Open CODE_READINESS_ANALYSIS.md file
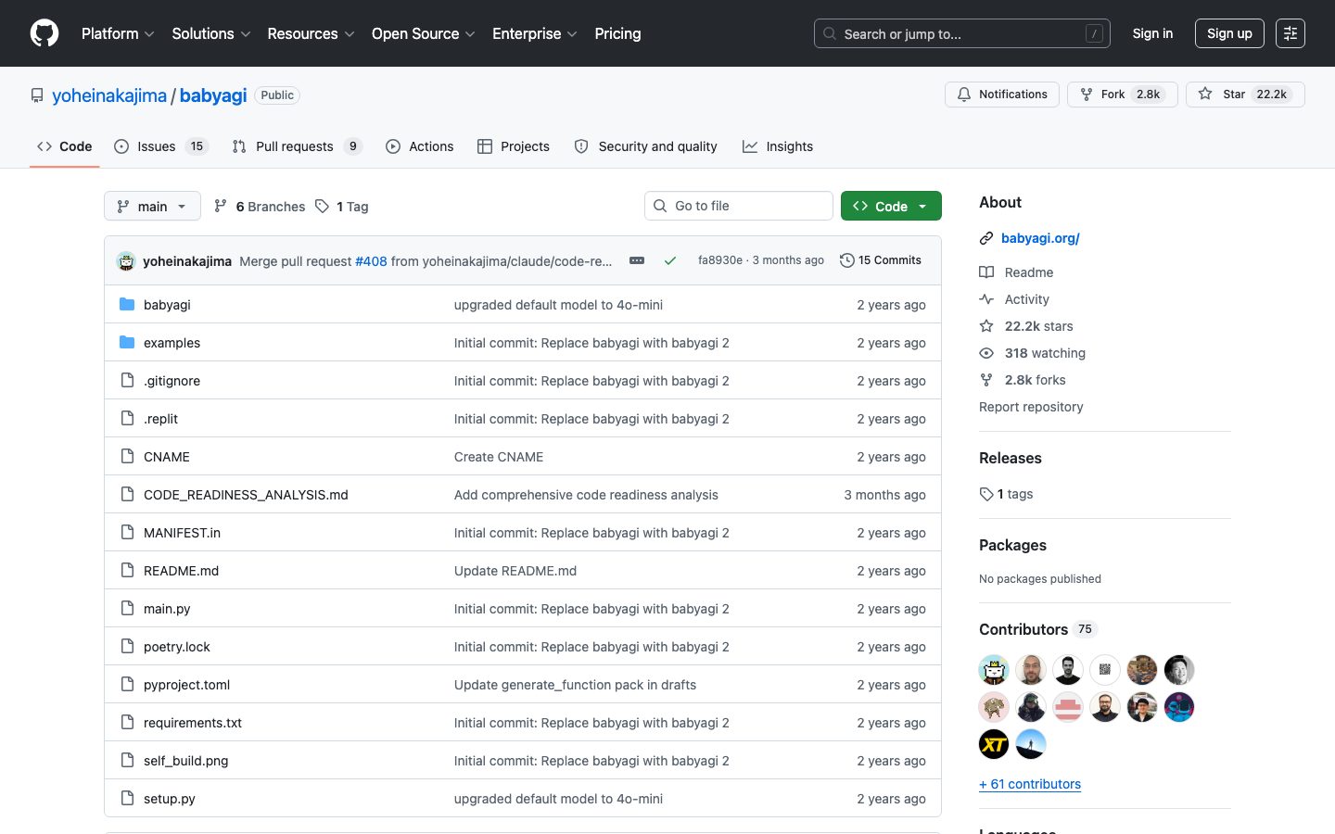This screenshot has width=1335, height=834. tap(246, 495)
